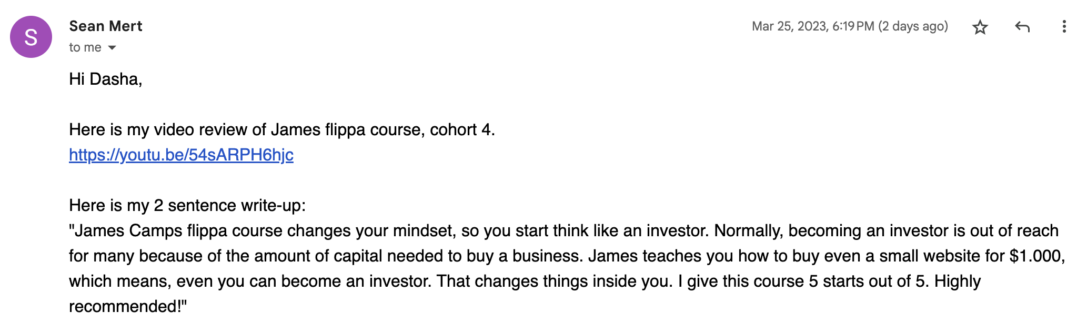Image resolution: width=1087 pixels, height=332 pixels.
Task: Select the star outline icon in the header
Action: pos(980,27)
